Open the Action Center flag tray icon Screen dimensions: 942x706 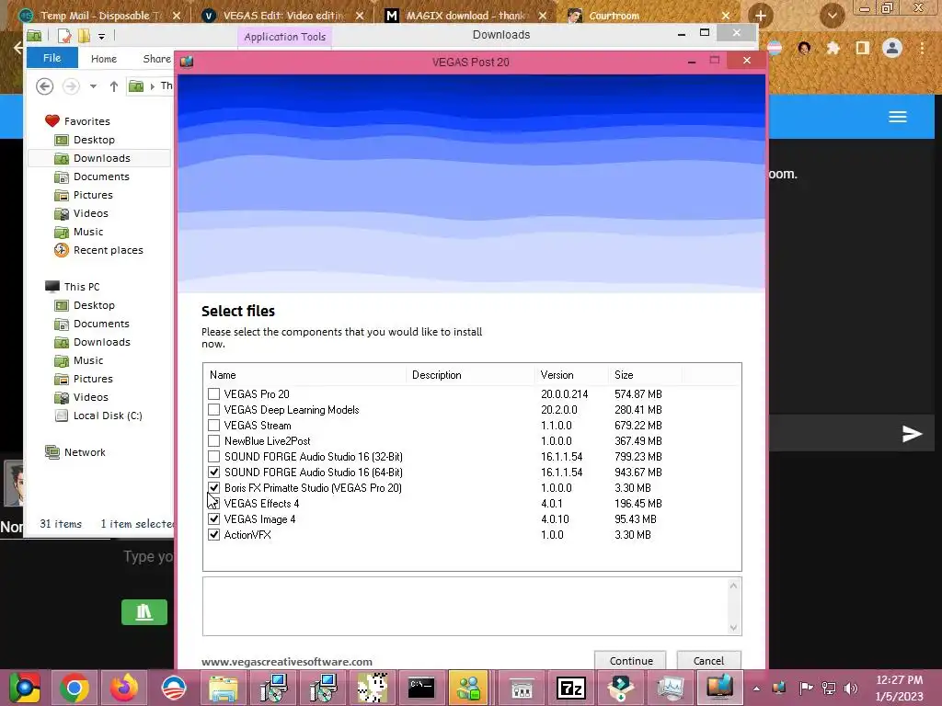tap(806, 688)
